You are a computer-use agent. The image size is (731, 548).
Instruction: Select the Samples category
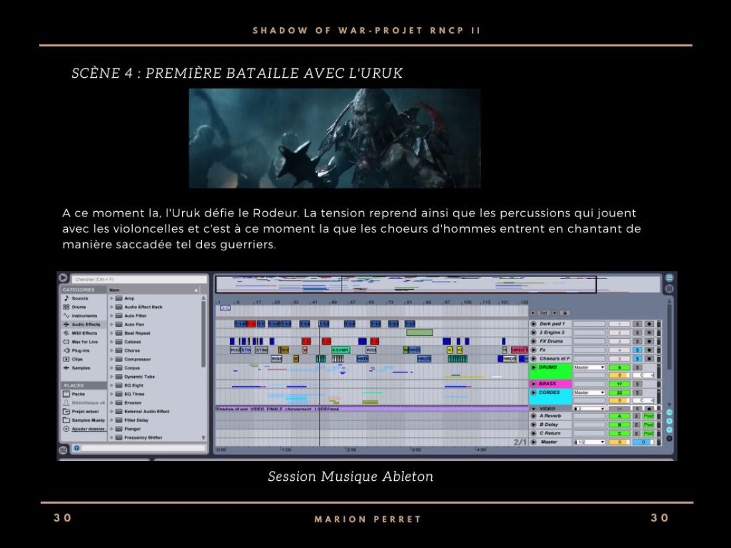click(x=81, y=368)
